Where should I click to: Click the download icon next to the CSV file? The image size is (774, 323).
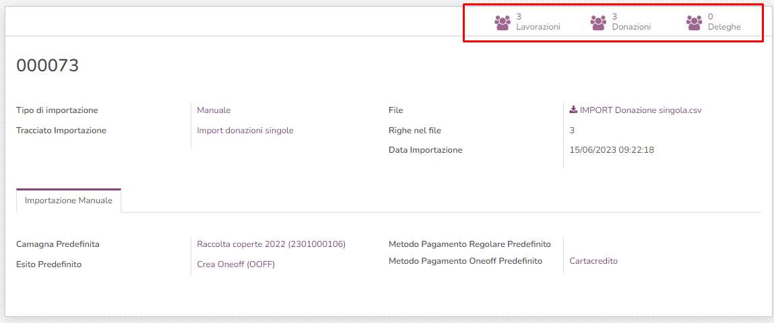tap(573, 110)
